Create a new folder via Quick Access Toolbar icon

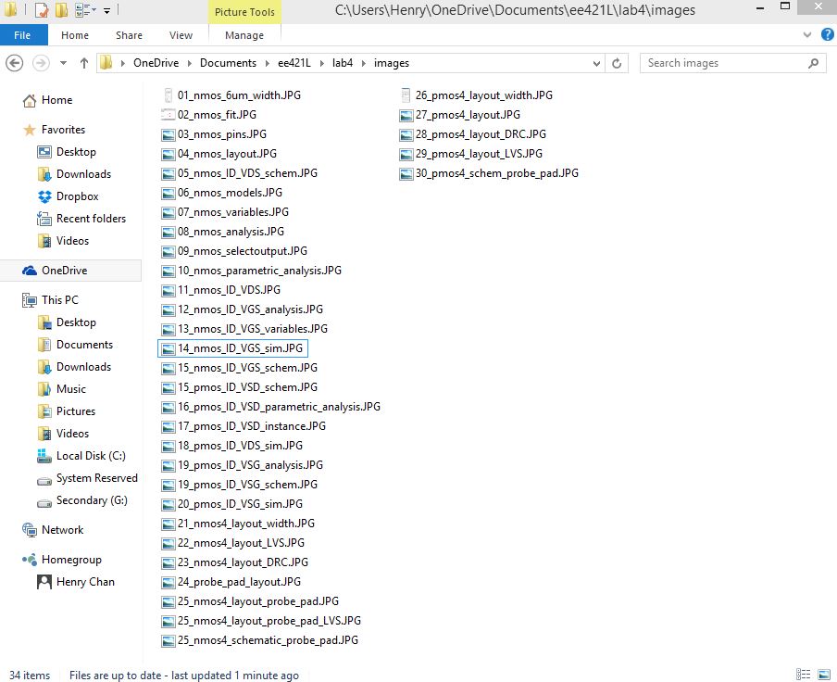point(60,9)
